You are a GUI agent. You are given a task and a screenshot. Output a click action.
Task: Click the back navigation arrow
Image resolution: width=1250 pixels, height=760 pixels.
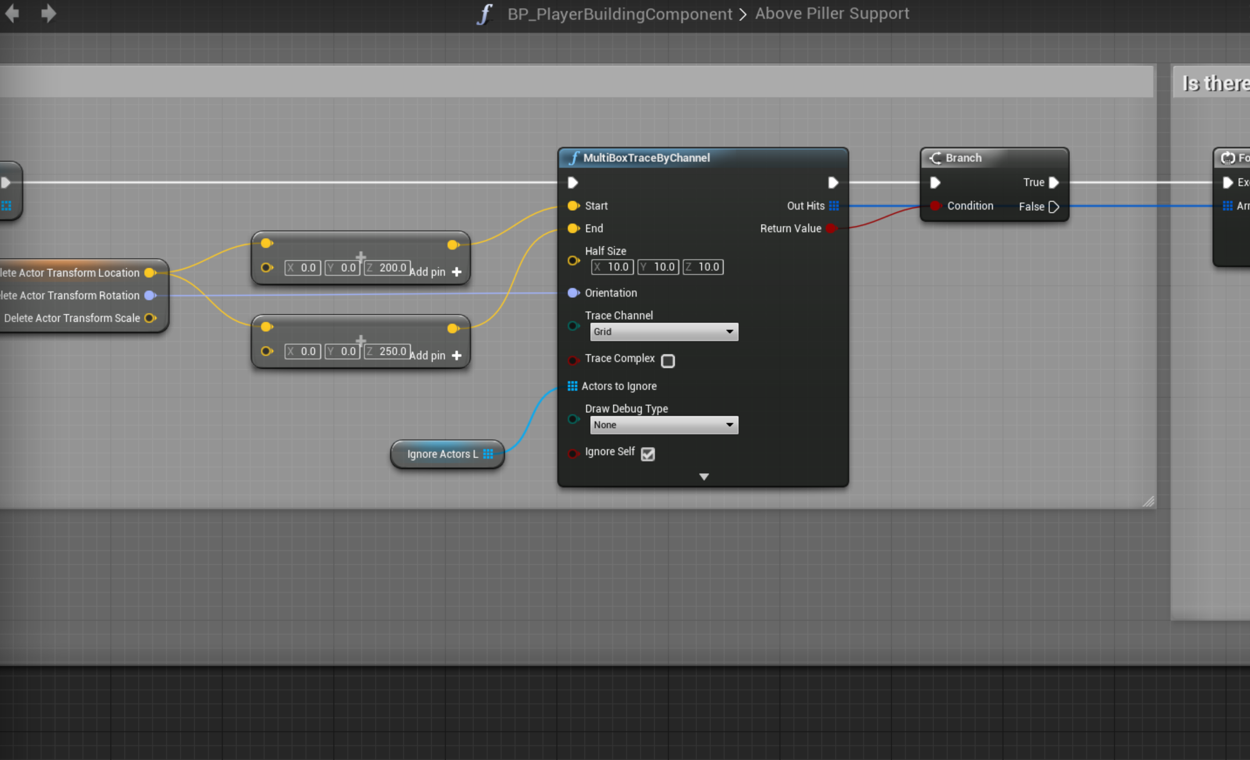point(12,13)
